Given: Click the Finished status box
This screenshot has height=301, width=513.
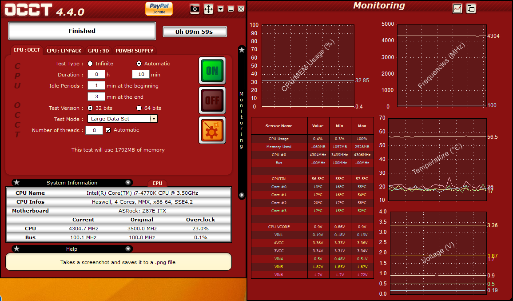Looking at the screenshot, I should [x=82, y=31].
